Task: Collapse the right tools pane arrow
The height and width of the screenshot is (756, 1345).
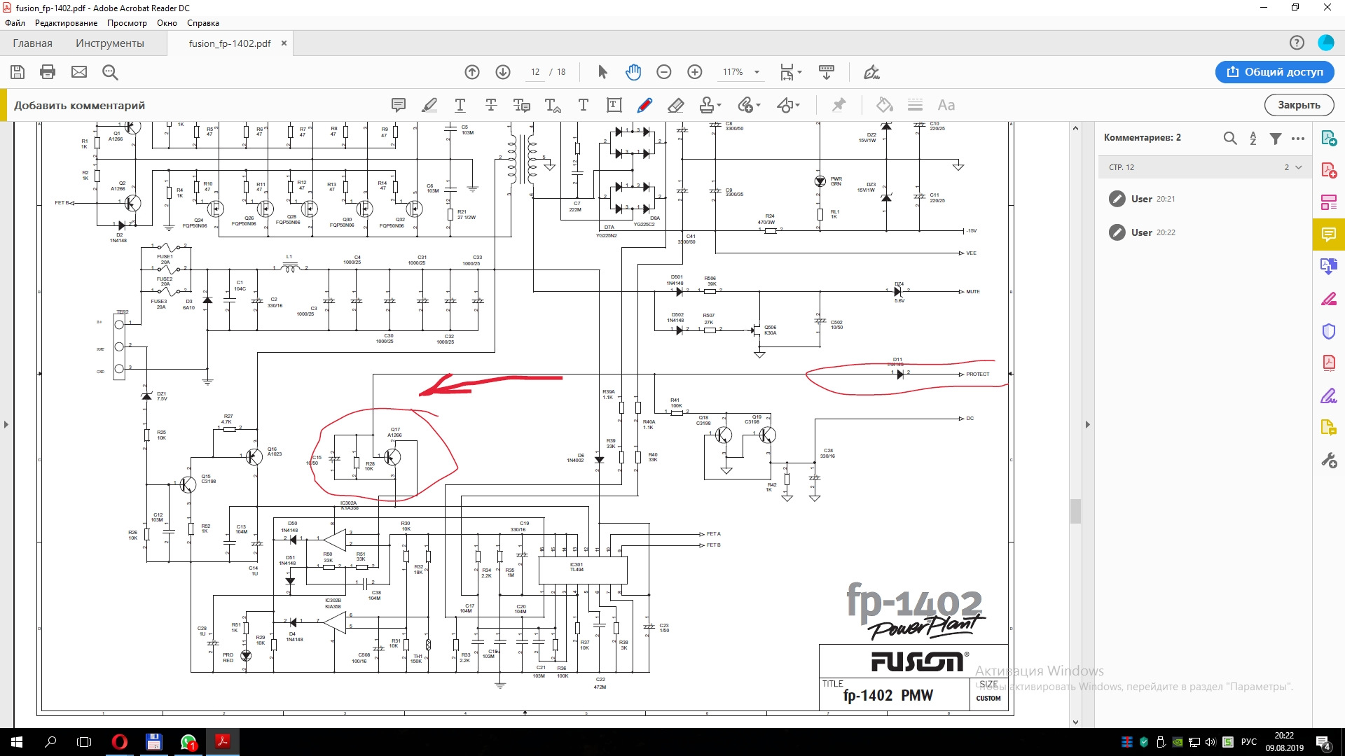Action: (x=1088, y=424)
